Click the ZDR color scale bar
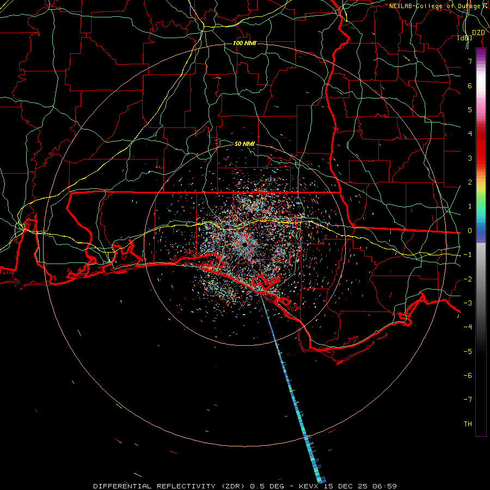The image size is (490, 490). [481, 242]
